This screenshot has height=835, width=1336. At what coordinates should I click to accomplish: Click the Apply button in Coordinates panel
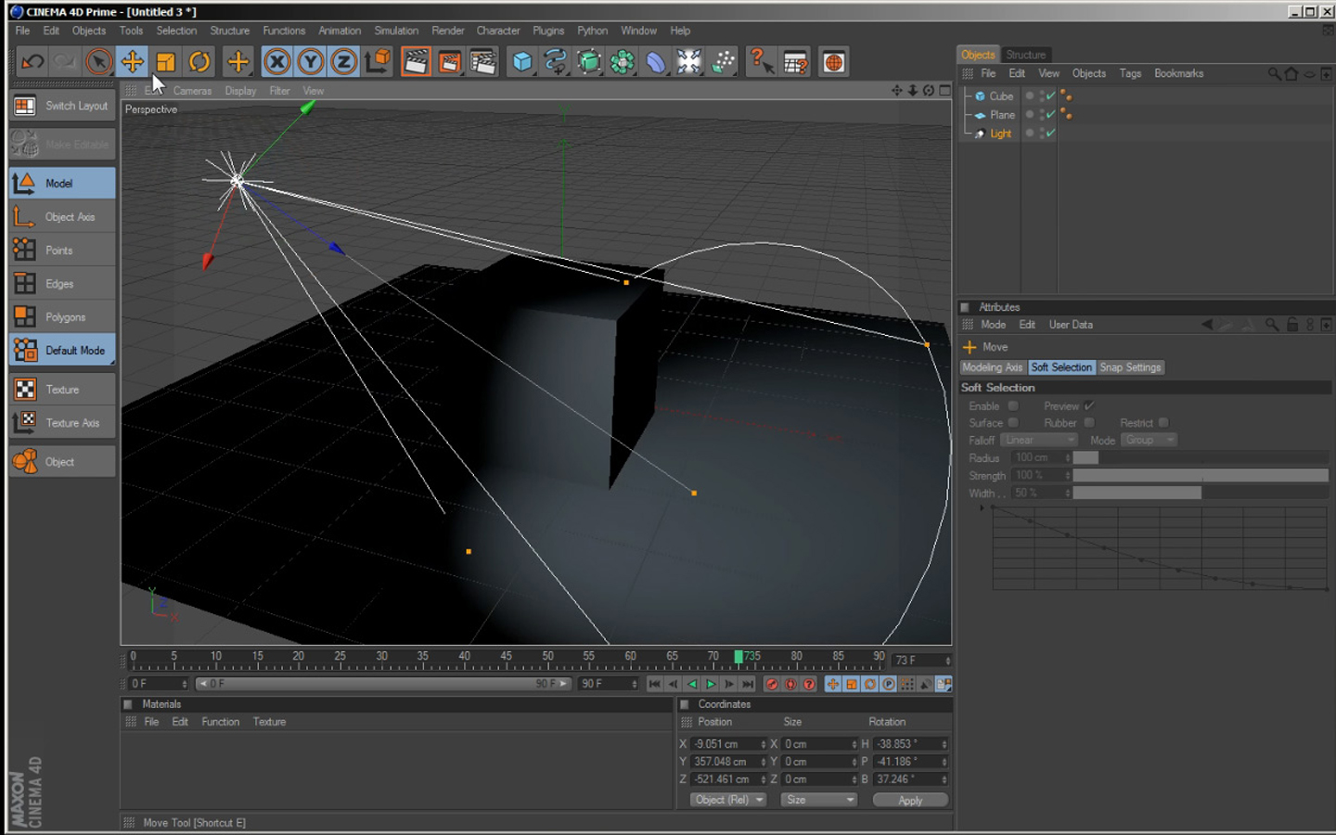tap(909, 799)
